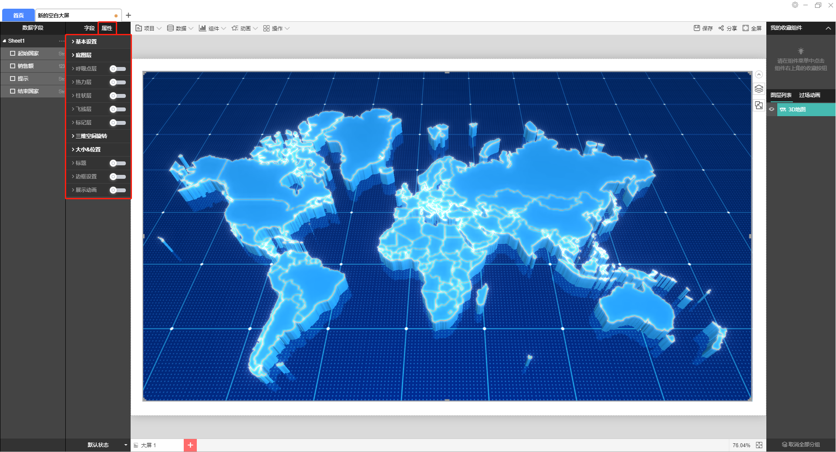Open the 项目 dropdown arrow
The height and width of the screenshot is (452, 836).
(159, 29)
